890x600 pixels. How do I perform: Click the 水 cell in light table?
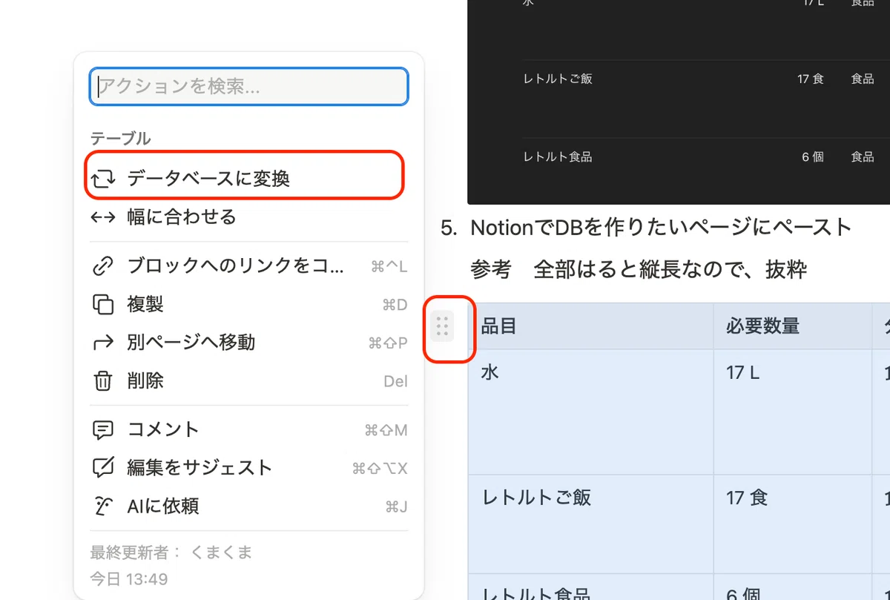click(x=590, y=412)
